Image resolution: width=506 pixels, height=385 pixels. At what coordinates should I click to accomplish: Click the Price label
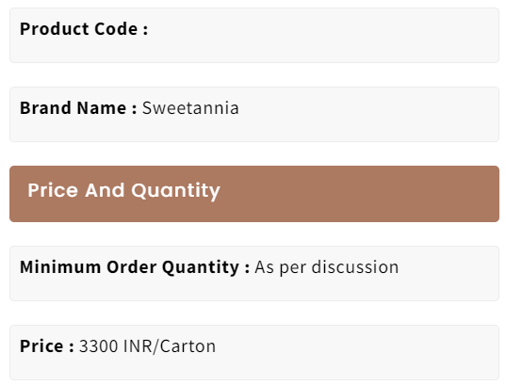47,346
